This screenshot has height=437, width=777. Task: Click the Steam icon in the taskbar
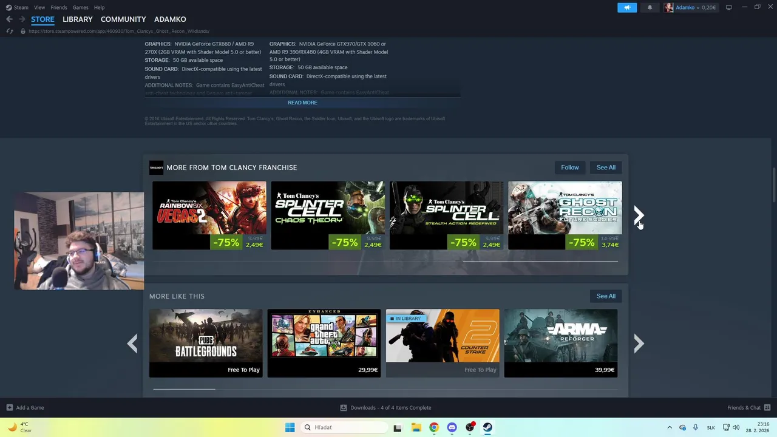(x=487, y=427)
